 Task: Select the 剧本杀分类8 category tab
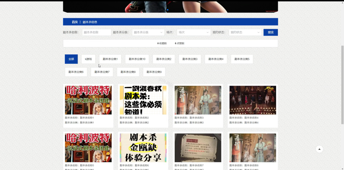coord(128,72)
